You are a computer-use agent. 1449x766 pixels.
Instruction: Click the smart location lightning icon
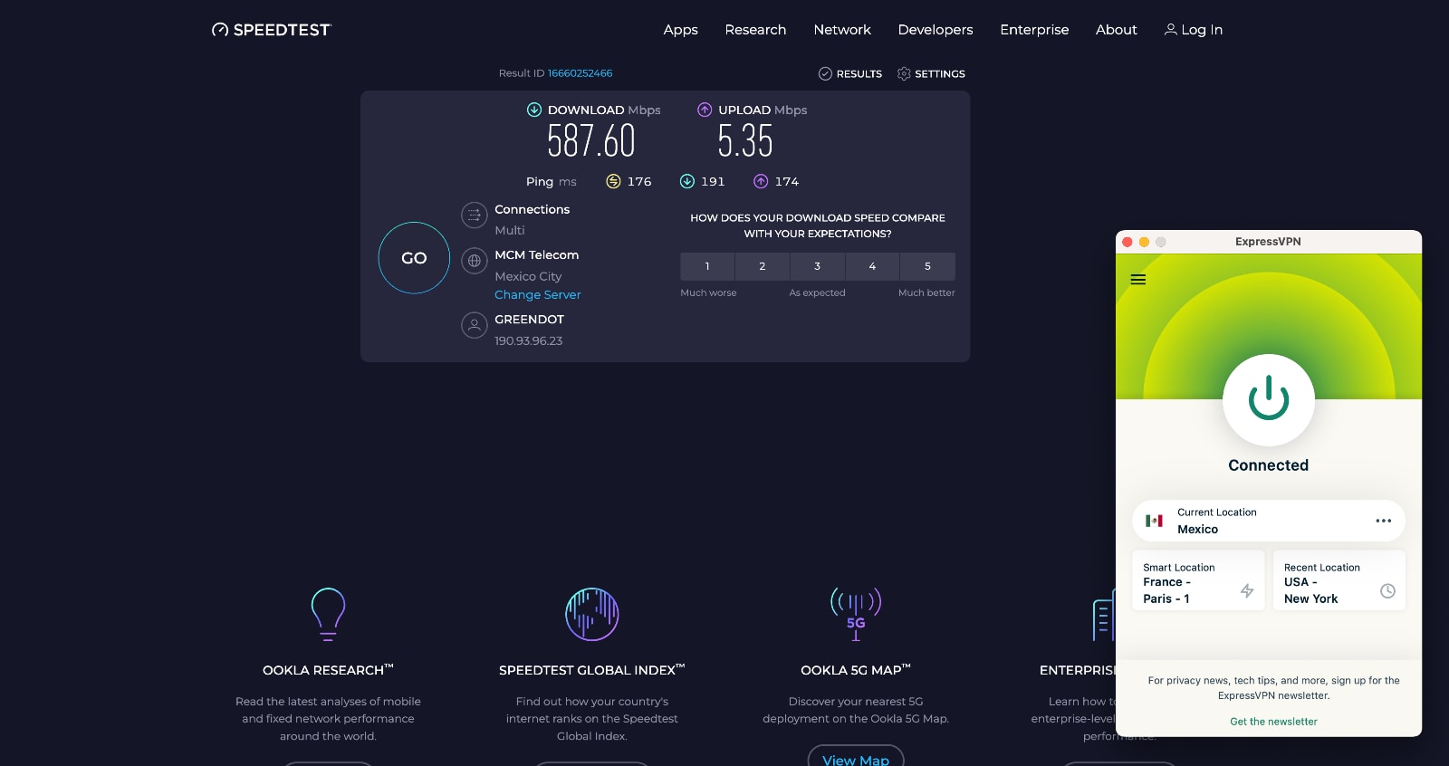point(1247,590)
